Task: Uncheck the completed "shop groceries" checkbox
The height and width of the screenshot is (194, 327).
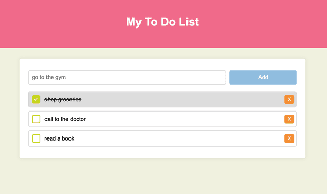Action: click(x=36, y=99)
